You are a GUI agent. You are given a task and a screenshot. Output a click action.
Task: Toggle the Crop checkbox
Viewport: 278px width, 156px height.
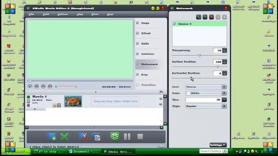point(137,75)
